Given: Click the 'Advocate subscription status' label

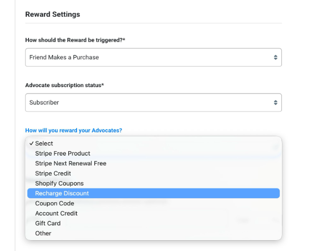Looking at the screenshot, I should point(64,85).
